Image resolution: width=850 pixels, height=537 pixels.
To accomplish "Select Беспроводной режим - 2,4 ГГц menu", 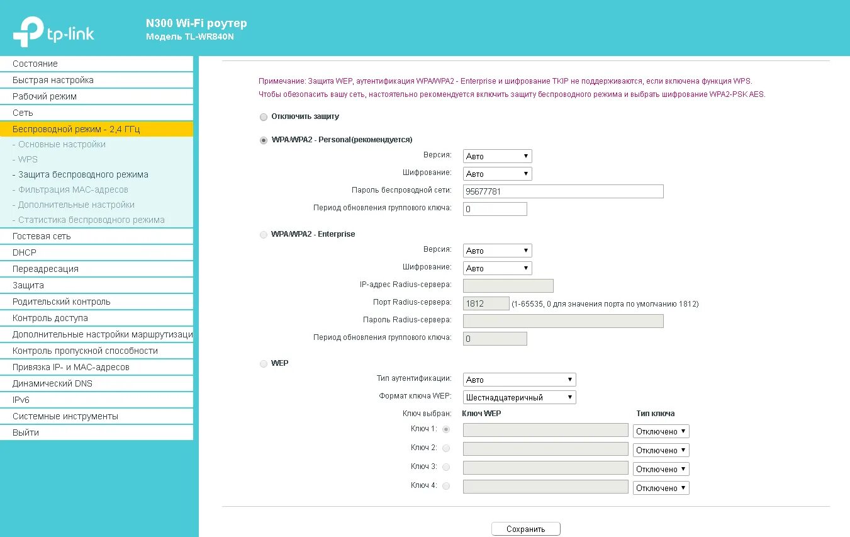I will [x=96, y=129].
